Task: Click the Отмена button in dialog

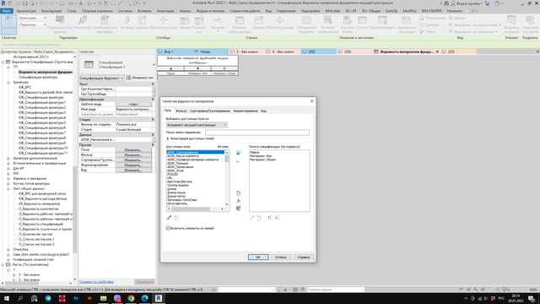Action: (x=281, y=257)
